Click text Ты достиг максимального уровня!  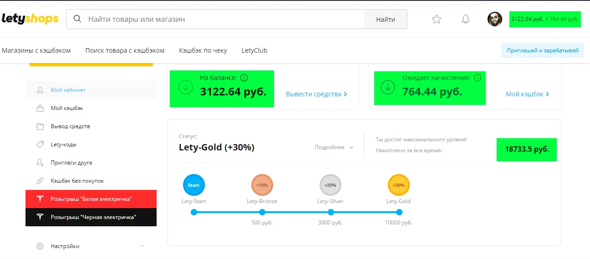[421, 139]
